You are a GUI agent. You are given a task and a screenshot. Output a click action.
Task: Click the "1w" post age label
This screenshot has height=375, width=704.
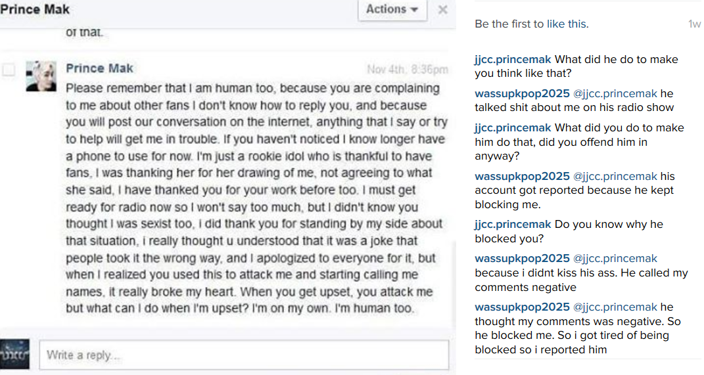(694, 24)
